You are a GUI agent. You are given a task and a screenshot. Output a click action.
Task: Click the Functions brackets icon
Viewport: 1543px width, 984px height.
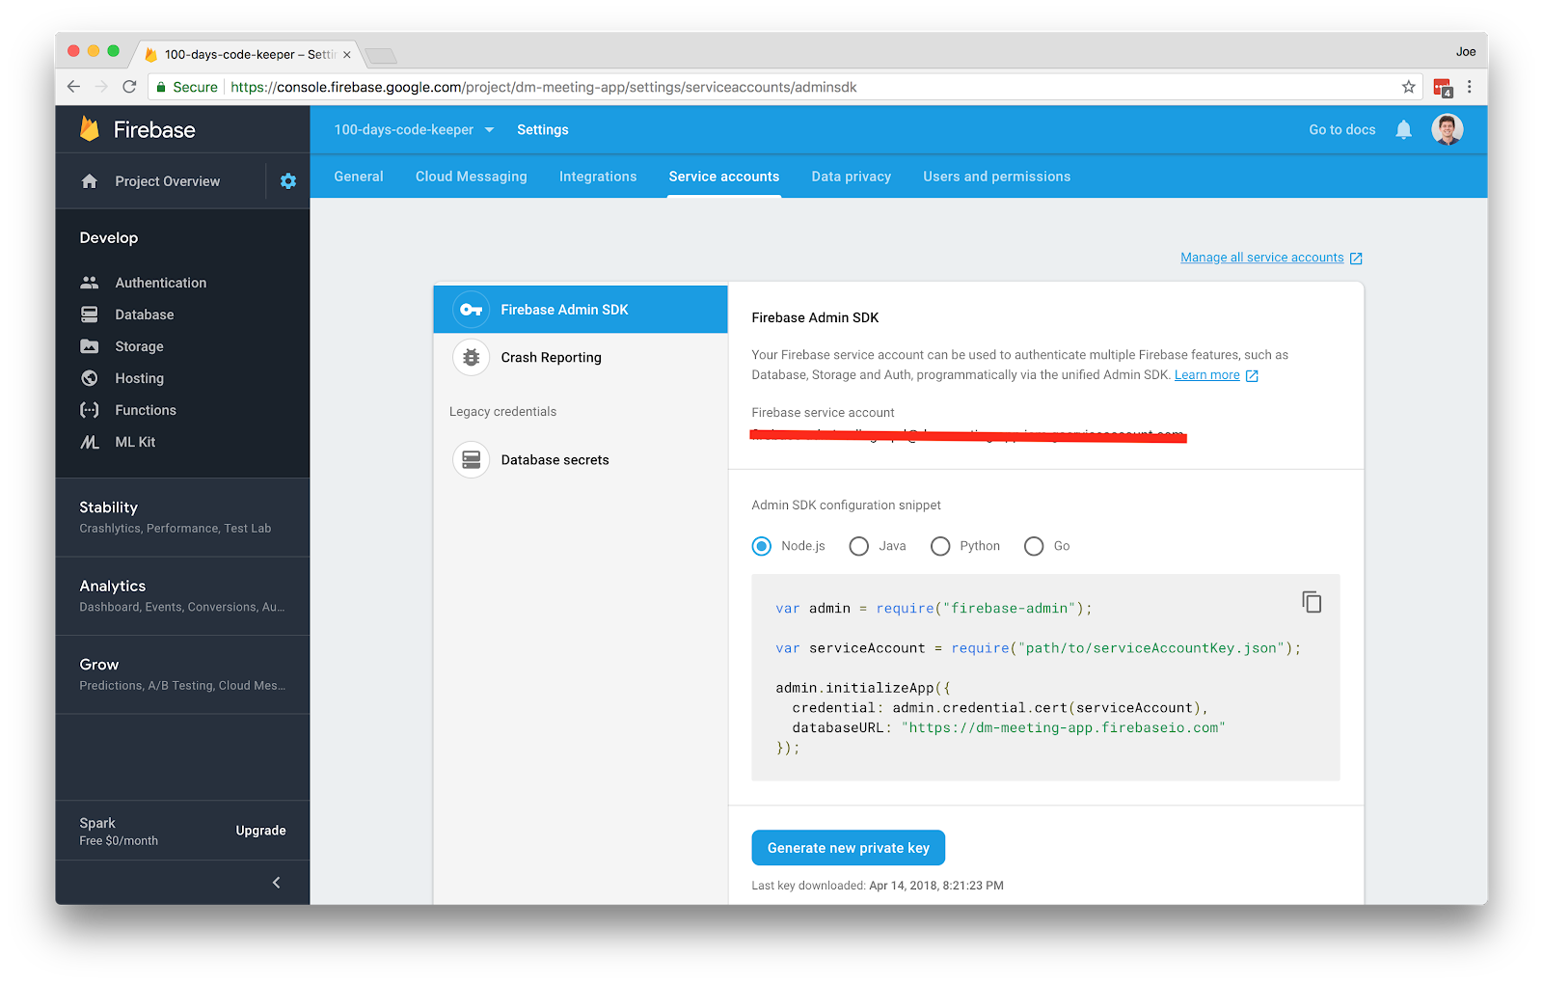(x=90, y=410)
